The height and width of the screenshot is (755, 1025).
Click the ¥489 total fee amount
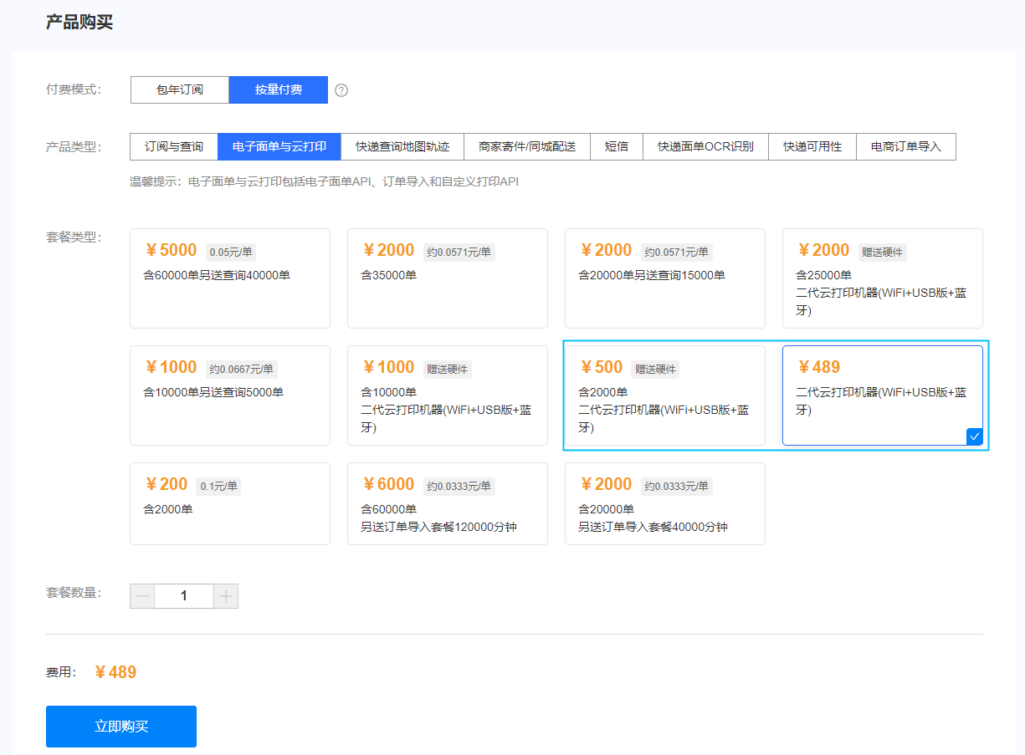115,672
